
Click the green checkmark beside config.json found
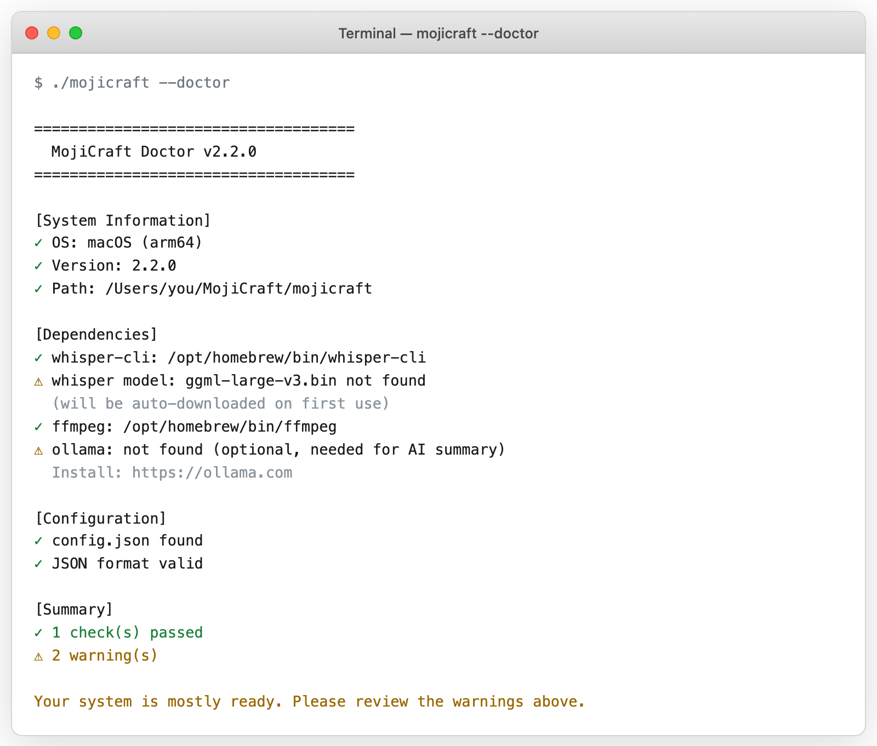(38, 541)
